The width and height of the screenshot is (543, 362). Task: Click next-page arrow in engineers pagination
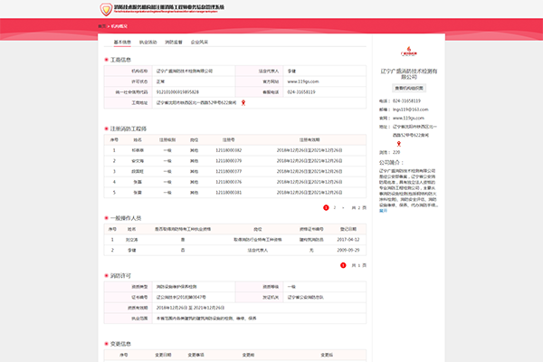click(343, 207)
